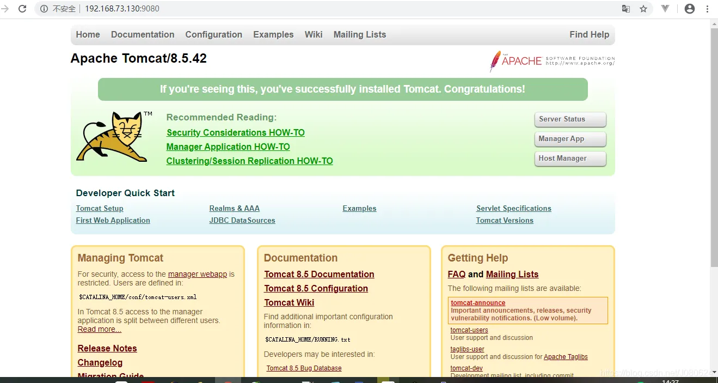Open the Chrome three-dot menu

[708, 9]
